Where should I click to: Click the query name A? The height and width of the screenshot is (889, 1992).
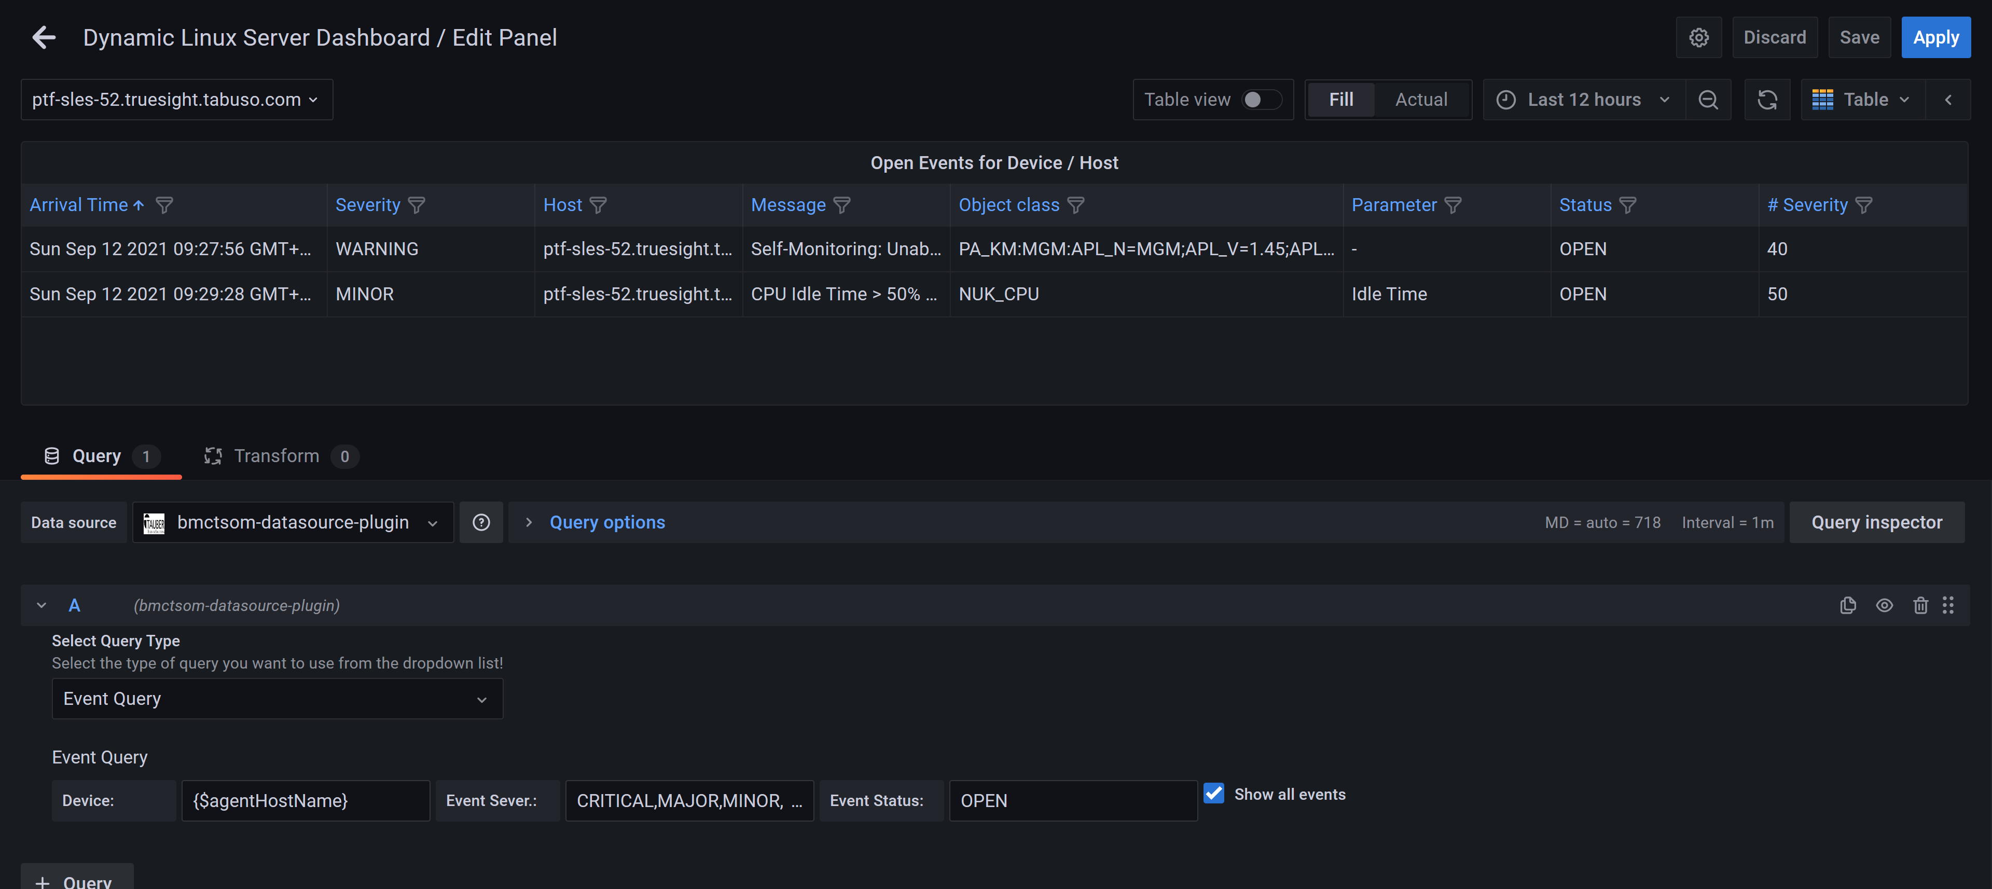pos(74,605)
